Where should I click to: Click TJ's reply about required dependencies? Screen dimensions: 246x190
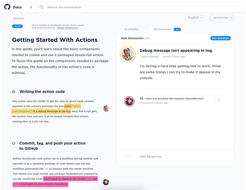point(172,99)
